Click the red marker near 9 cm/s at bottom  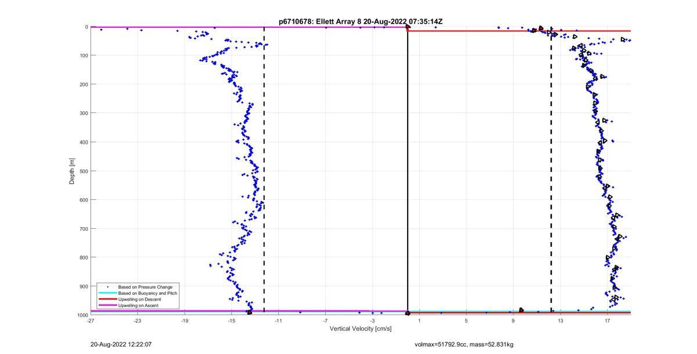[521, 311]
